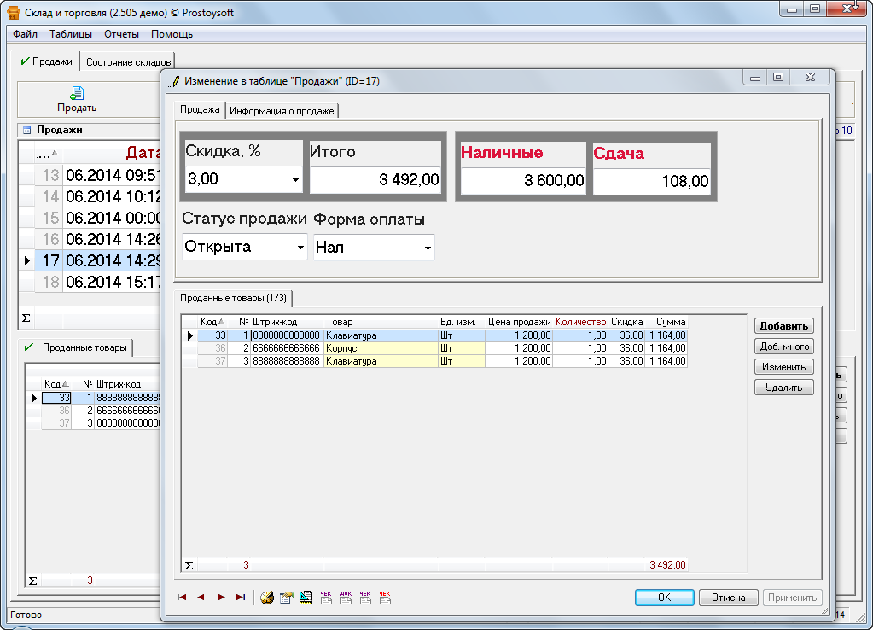This screenshot has width=873, height=630.
Task: Click the previous record arrow
Action: [201, 598]
